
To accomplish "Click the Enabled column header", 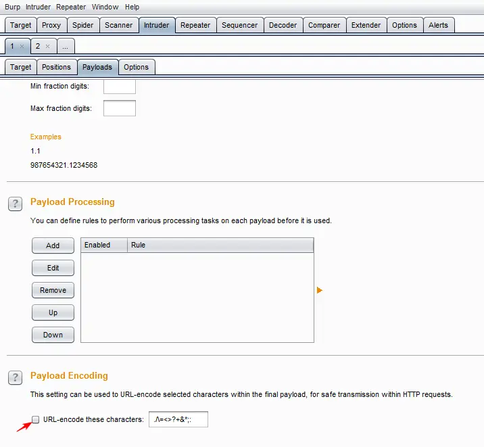I will point(104,245).
